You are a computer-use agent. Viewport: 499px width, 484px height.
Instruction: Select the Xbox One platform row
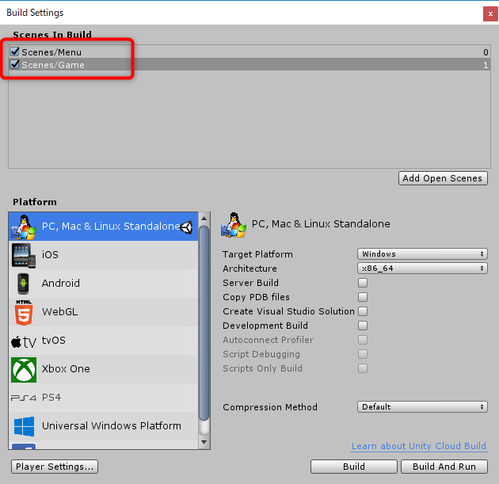(x=104, y=369)
